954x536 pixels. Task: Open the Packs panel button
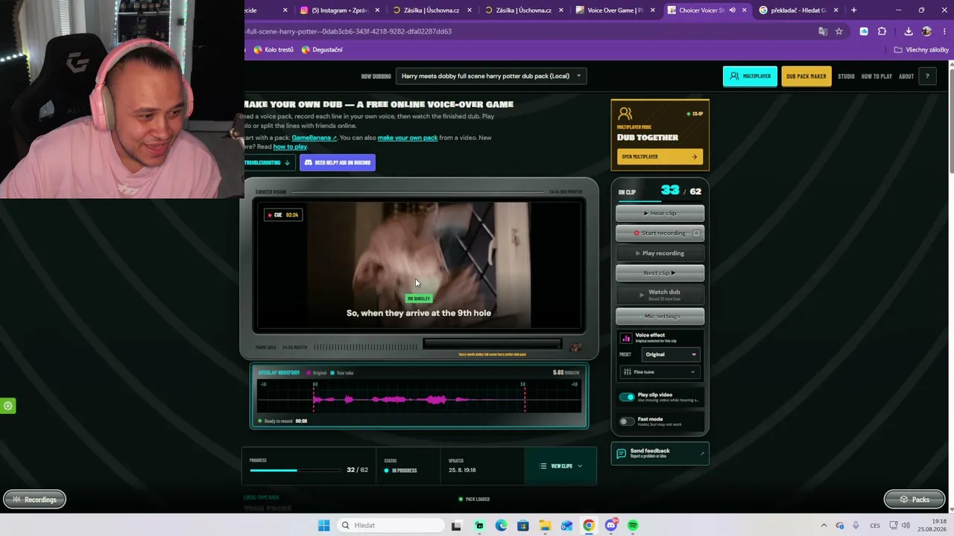click(x=914, y=500)
